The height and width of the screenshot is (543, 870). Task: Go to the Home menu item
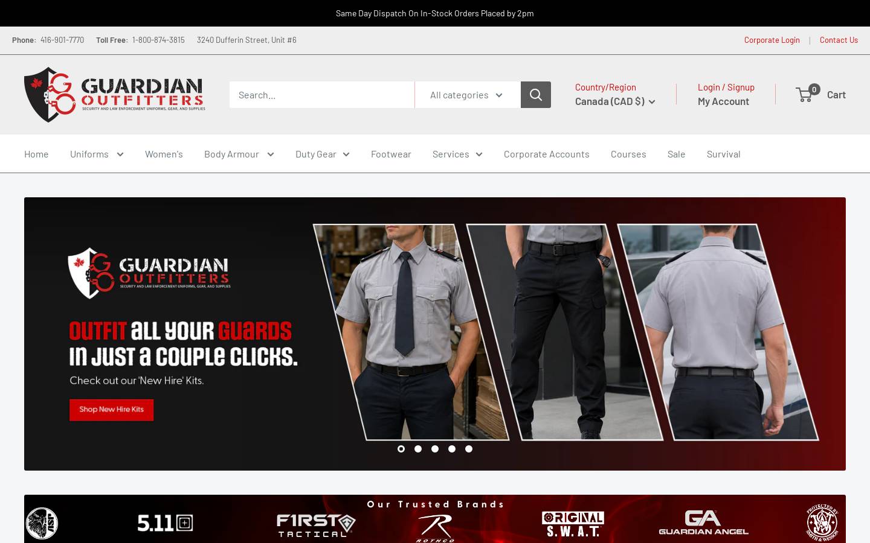36,154
